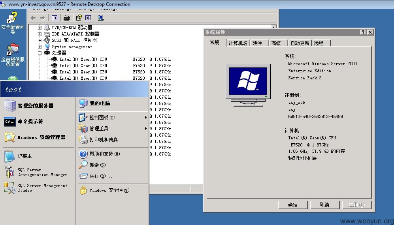394x225 pixels.
Task: Click the help ? button in 系统属性 title bar
Action: [363, 32]
